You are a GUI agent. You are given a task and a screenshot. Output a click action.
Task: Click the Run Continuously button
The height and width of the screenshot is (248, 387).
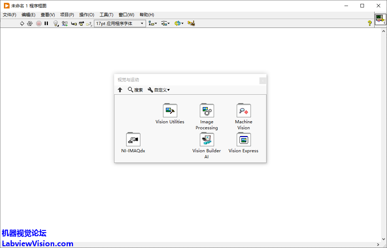(x=30, y=23)
